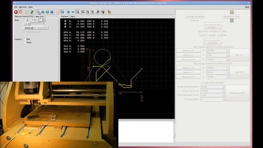Select the DRO tab

click(73, 16)
